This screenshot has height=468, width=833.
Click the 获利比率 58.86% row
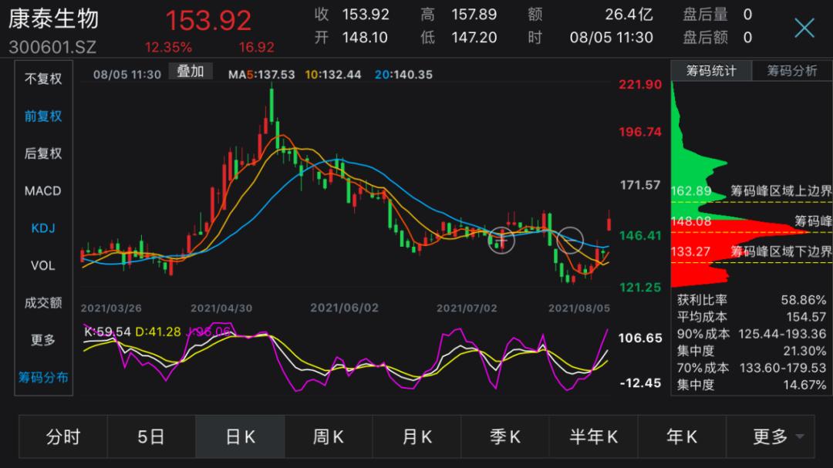[x=751, y=300]
